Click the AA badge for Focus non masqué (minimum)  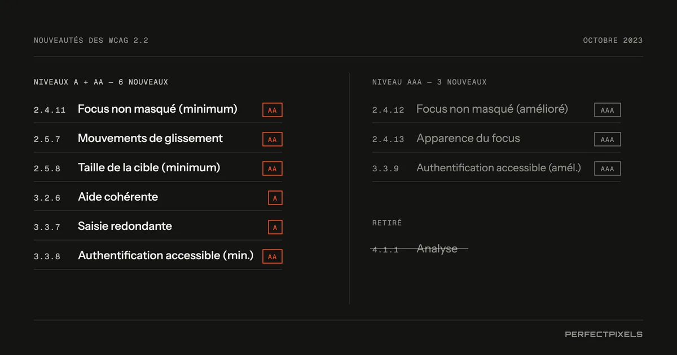pos(272,110)
